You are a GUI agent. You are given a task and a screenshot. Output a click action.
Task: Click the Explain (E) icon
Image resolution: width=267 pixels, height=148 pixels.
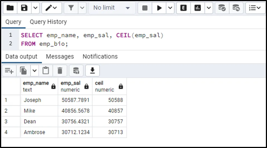(183, 8)
